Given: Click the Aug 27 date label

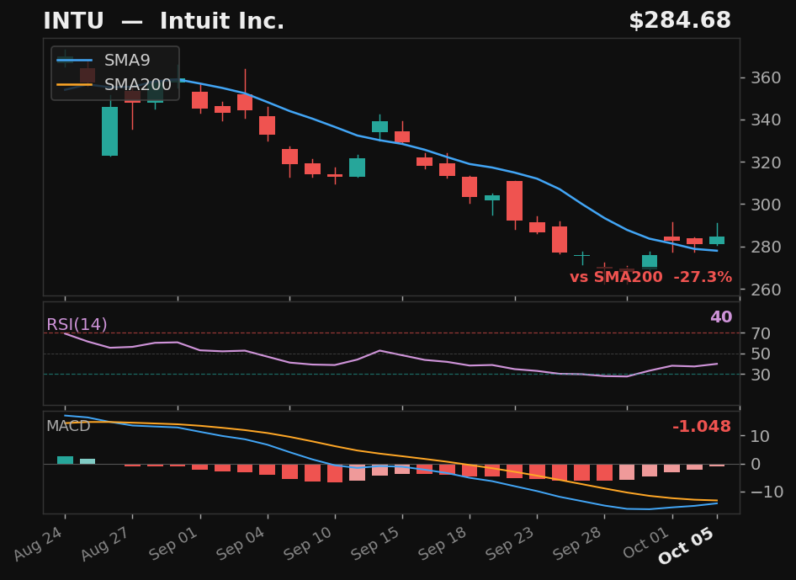Looking at the screenshot, I should pyautogui.click(x=105, y=544).
